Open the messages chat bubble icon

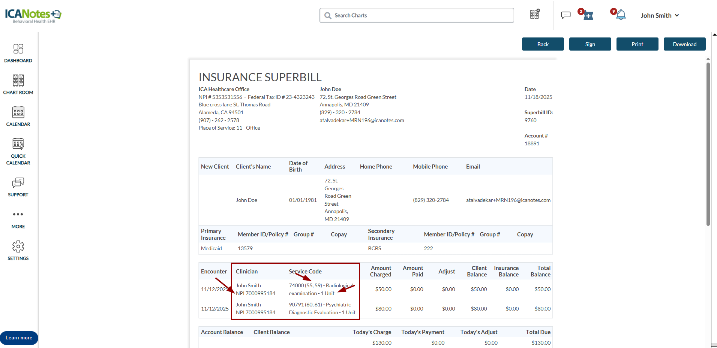coord(565,15)
